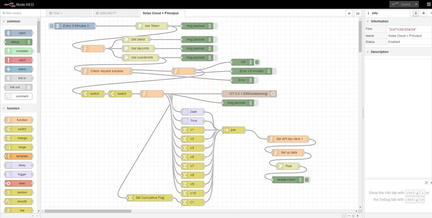This screenshot has width=432, height=218.
Task: Toggle the Get inverterInfo msg.payload debug output
Action: point(215,58)
